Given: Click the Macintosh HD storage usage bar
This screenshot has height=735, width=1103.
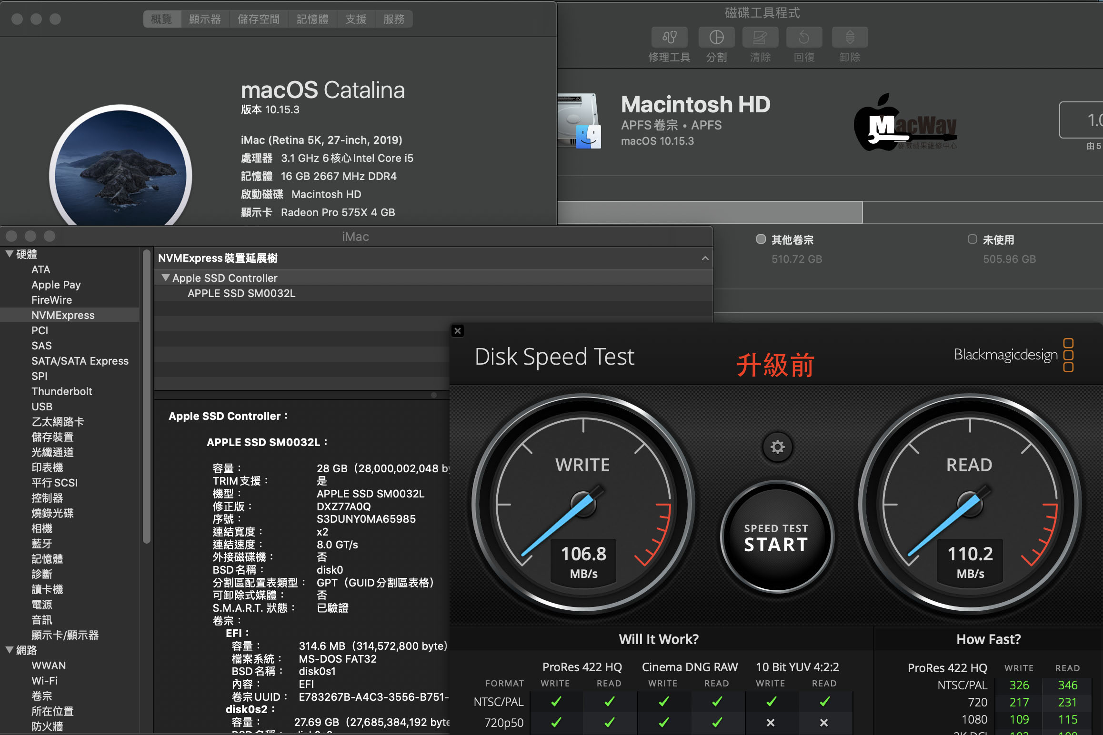Looking at the screenshot, I should [x=830, y=212].
